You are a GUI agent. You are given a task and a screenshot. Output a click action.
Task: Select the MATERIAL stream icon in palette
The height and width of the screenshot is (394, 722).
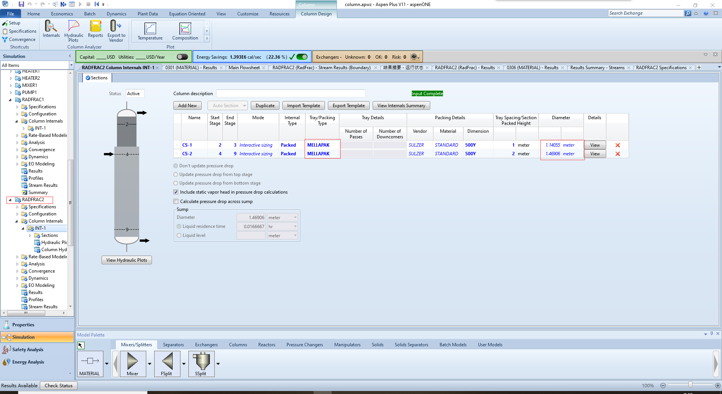coord(90,364)
